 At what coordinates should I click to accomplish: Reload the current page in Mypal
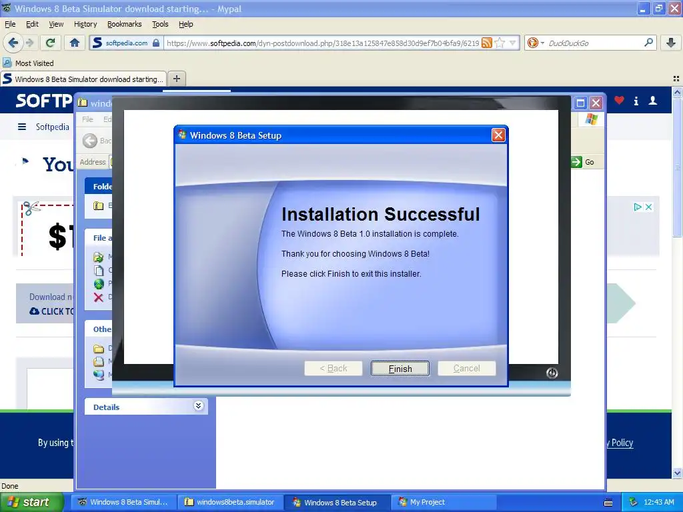(x=50, y=43)
